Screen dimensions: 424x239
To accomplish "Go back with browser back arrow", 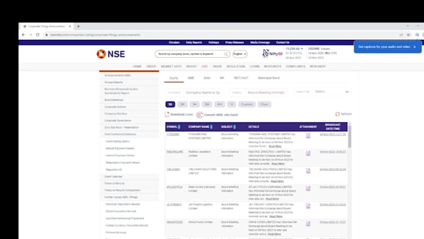I will [24, 35].
